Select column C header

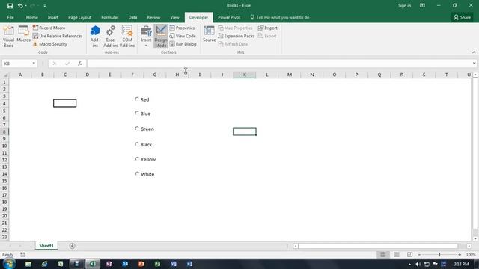[x=65, y=75]
